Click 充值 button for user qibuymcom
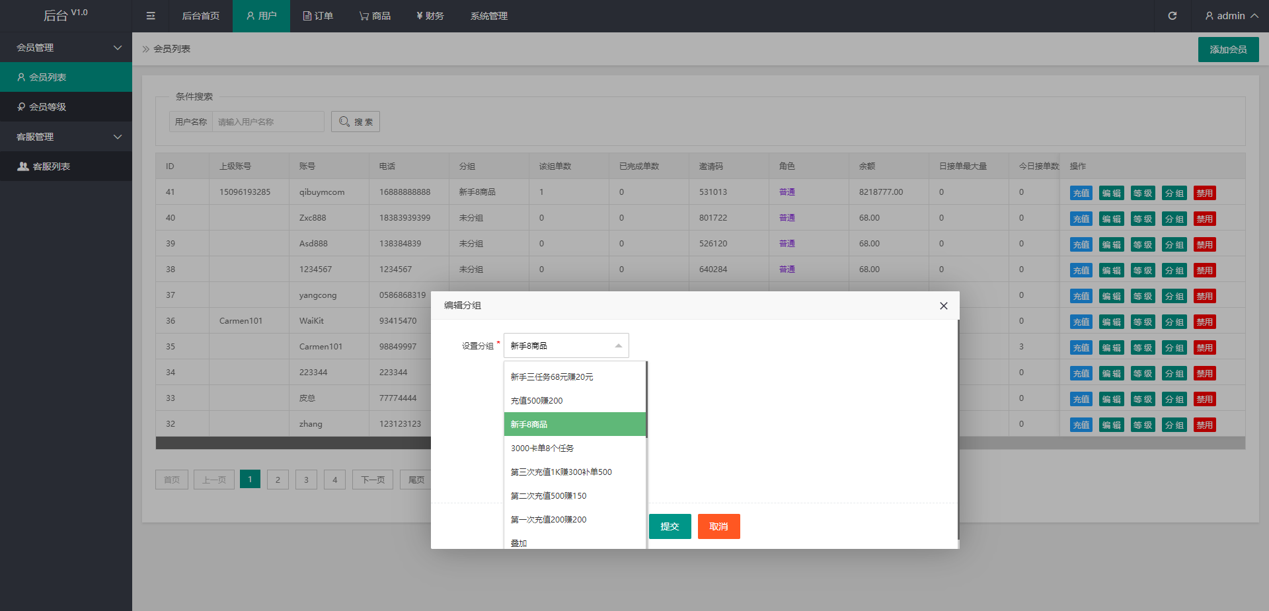1269x611 pixels. pyautogui.click(x=1081, y=193)
